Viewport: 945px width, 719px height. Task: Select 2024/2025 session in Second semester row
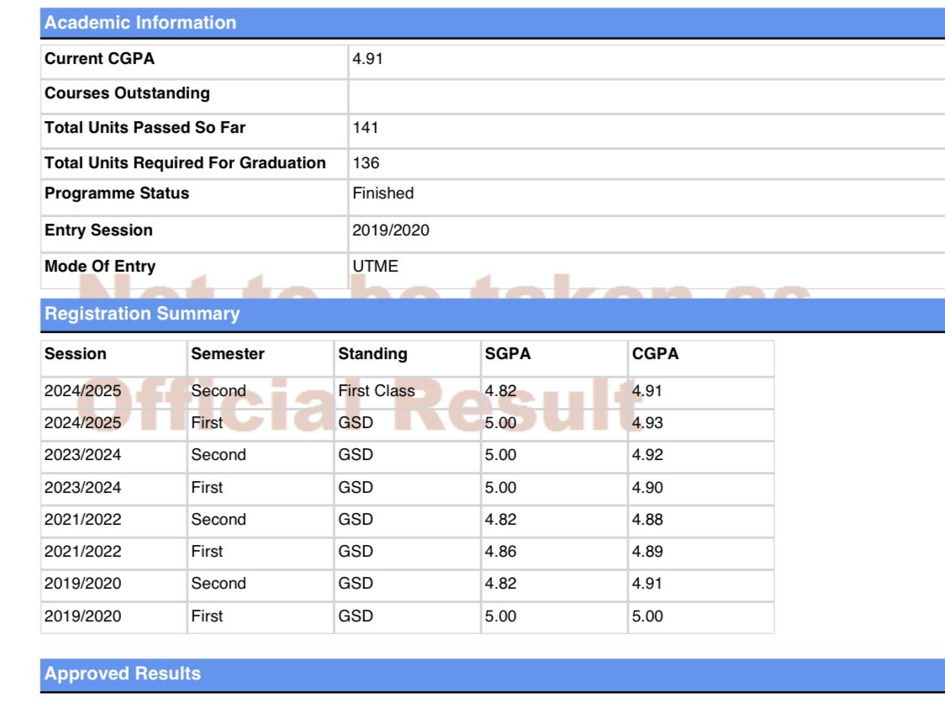(82, 391)
